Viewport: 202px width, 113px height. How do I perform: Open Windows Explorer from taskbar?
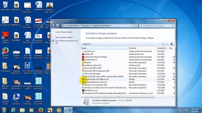coord(22,110)
